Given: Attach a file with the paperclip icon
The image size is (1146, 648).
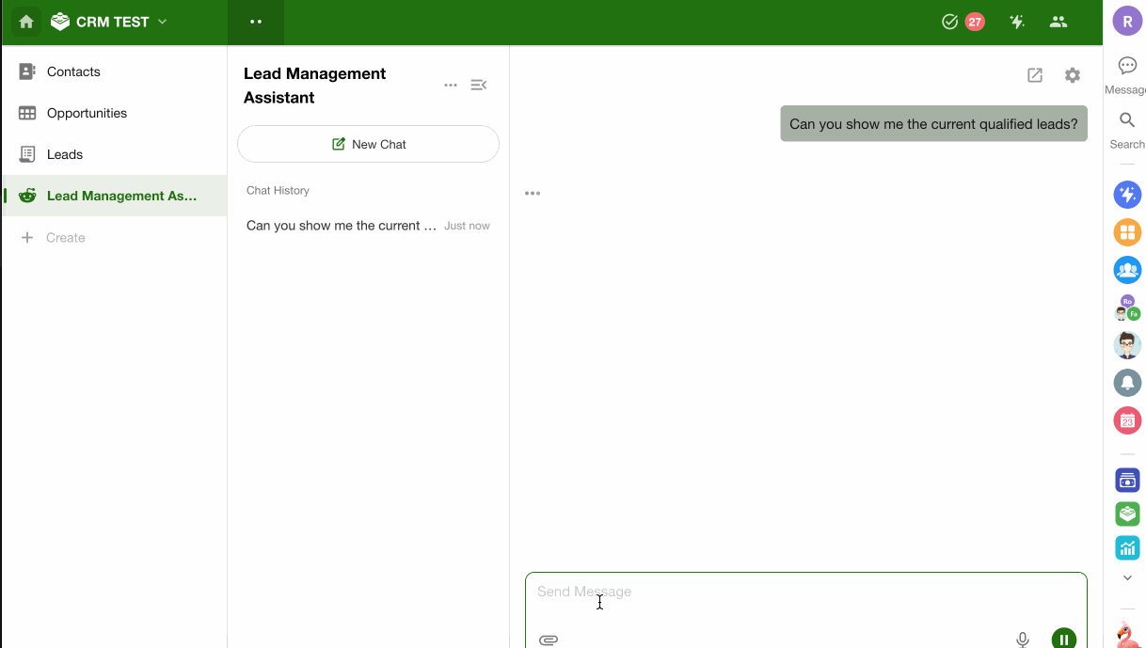Looking at the screenshot, I should [x=549, y=640].
